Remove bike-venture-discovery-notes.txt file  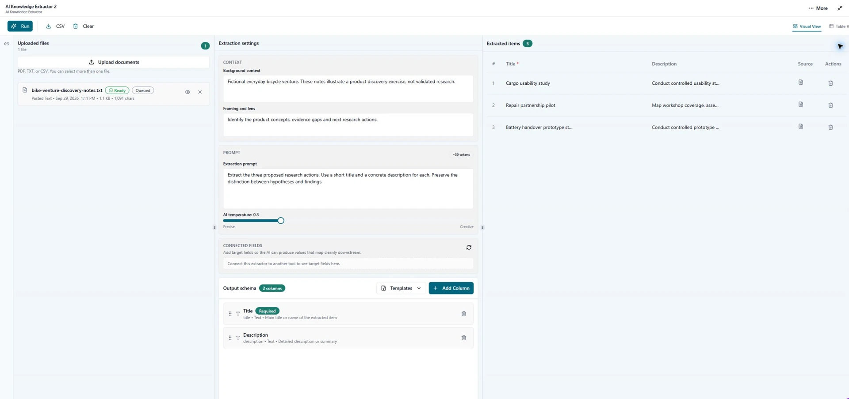(x=200, y=92)
